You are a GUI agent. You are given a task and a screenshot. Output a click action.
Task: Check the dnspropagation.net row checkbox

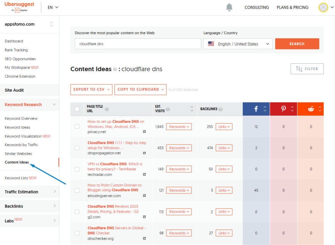(77, 148)
